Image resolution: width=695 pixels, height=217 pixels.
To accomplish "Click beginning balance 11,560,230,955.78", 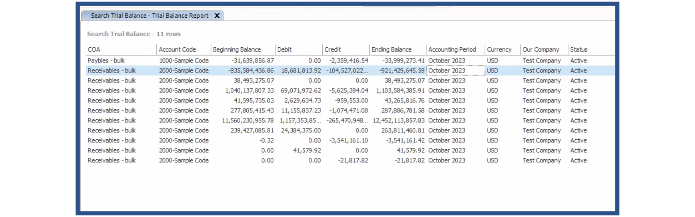I will (x=248, y=121).
